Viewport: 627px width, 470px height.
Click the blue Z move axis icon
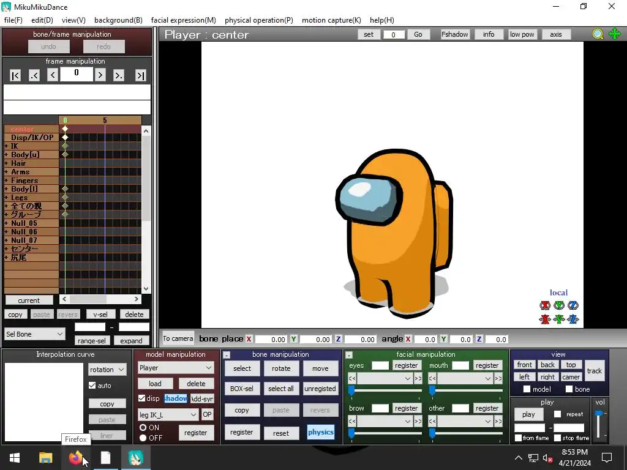point(573,319)
